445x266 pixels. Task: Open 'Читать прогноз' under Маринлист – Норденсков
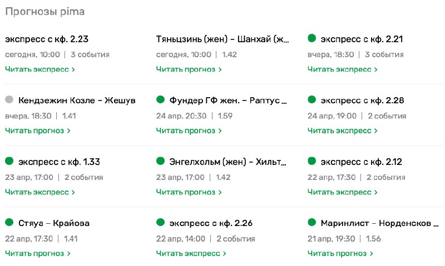pyautogui.click(x=340, y=253)
